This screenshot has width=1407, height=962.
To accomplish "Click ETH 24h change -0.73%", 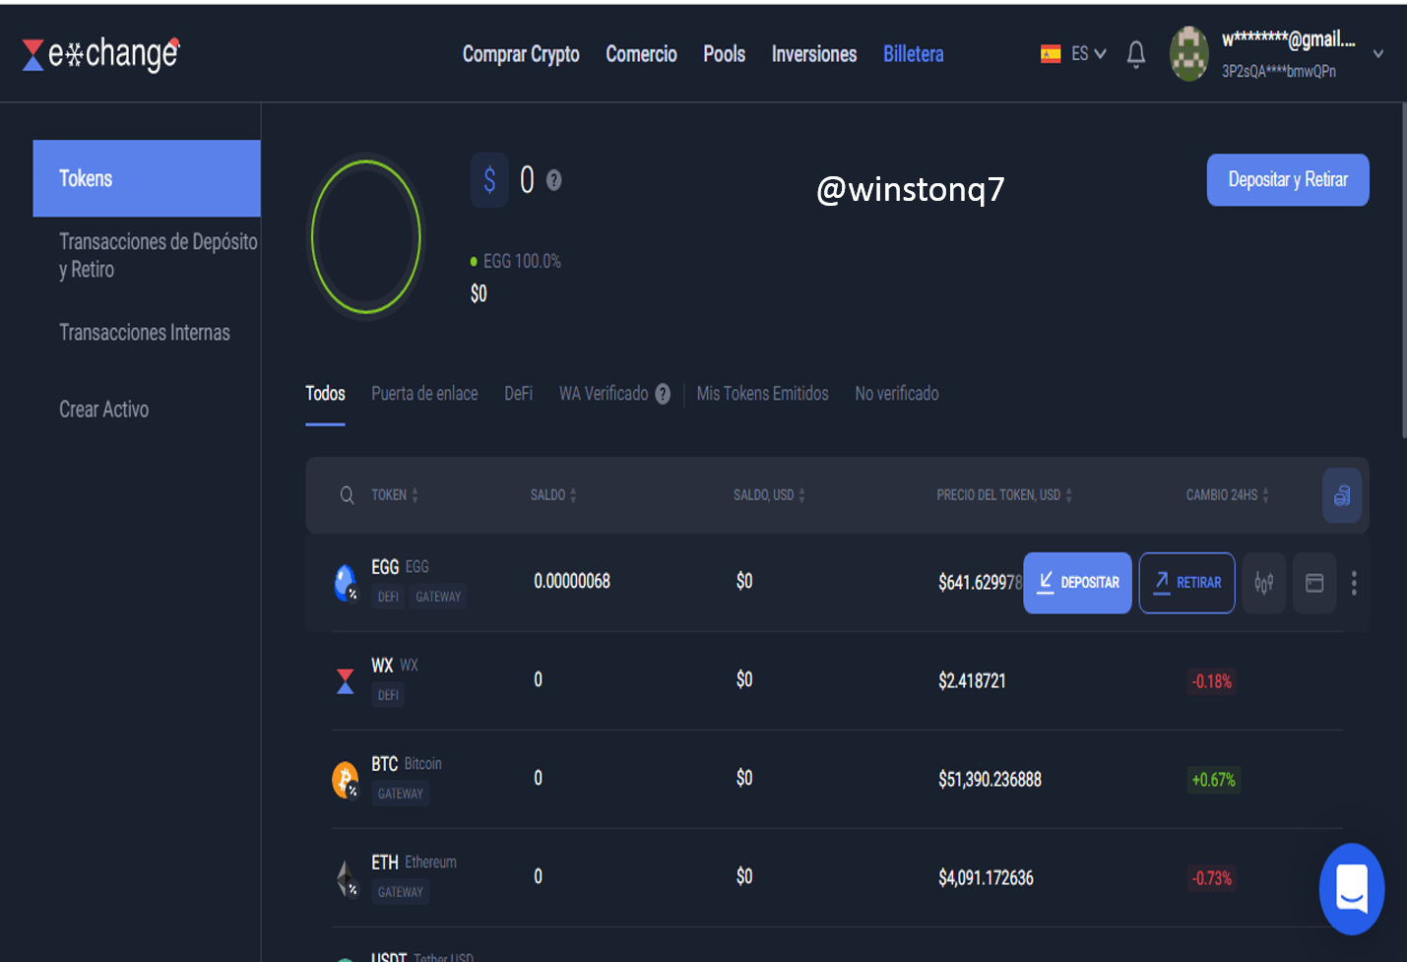I will pyautogui.click(x=1212, y=878).
